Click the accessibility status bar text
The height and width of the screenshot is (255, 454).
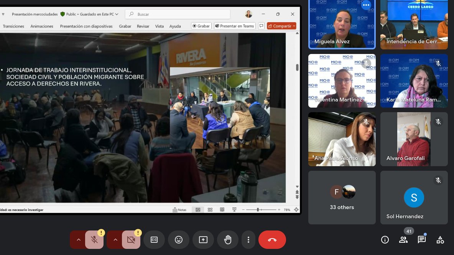coord(22,210)
